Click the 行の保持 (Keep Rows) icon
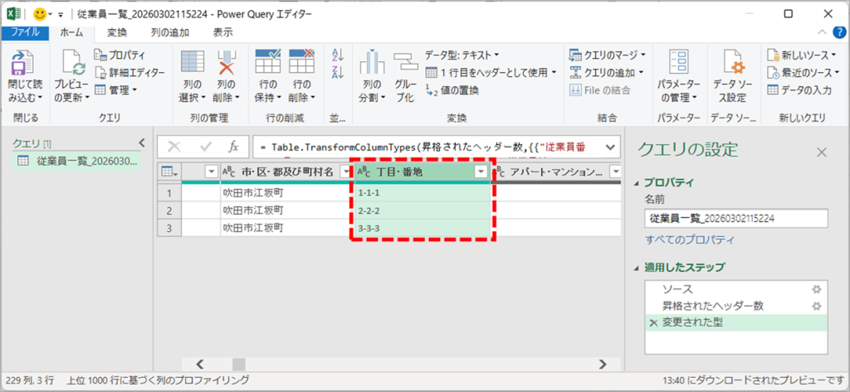 267,61
